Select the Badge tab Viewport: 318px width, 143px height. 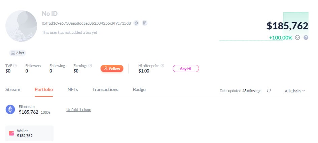pyautogui.click(x=139, y=89)
